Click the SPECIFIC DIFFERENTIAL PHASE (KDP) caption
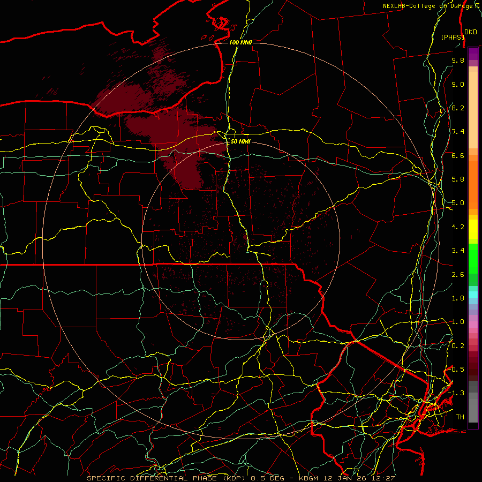 click(x=167, y=478)
